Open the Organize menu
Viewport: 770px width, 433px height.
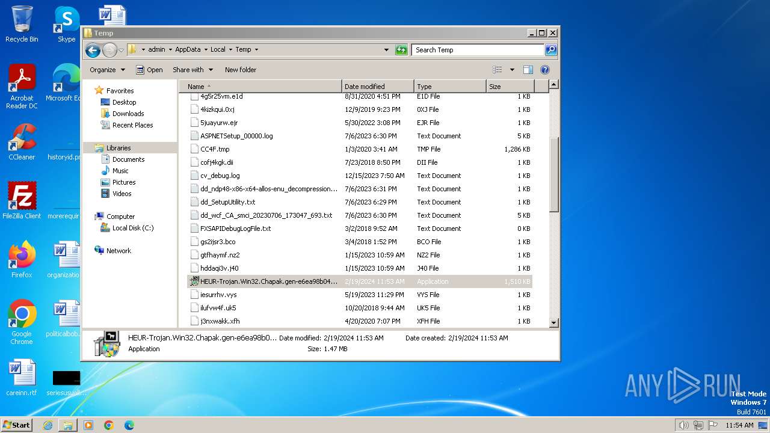[x=107, y=70]
